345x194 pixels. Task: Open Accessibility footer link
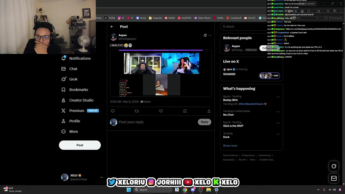pos(229,160)
